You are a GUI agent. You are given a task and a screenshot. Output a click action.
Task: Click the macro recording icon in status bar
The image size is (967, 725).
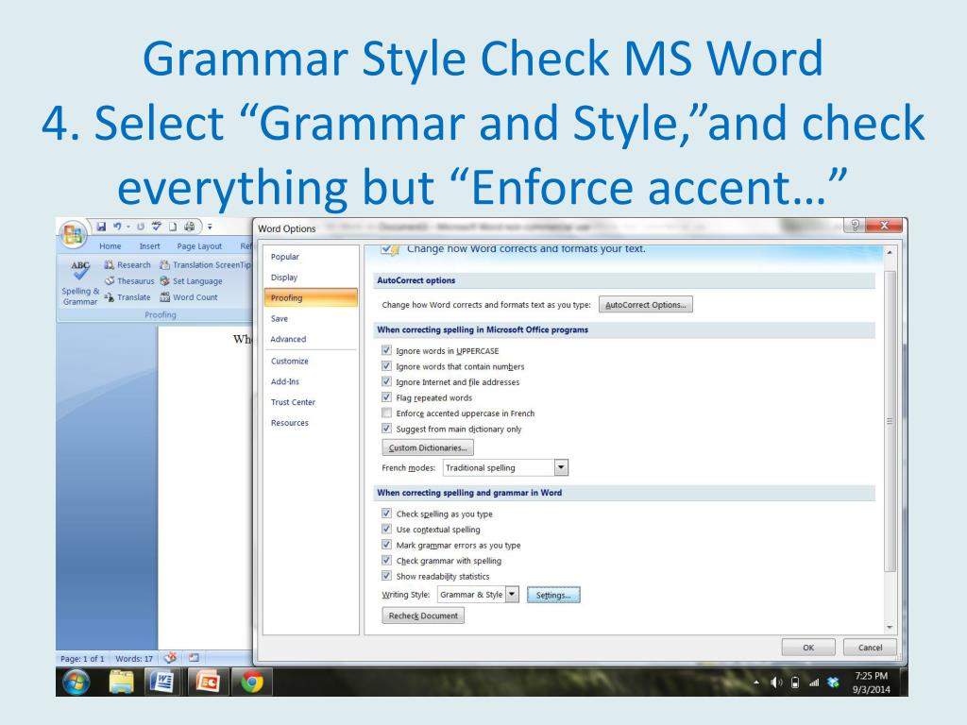click(194, 658)
